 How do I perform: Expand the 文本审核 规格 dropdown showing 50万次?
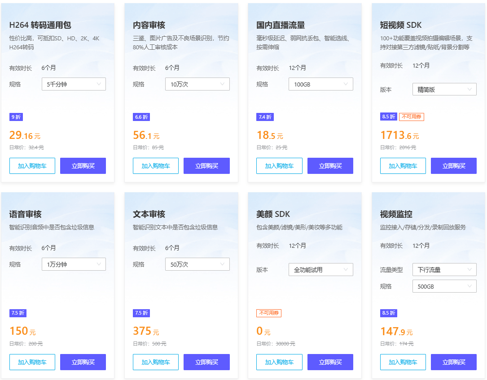click(197, 264)
